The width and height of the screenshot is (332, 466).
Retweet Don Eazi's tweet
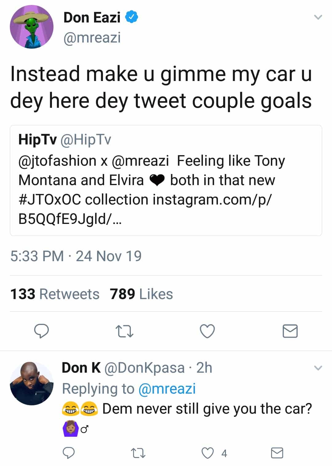[x=124, y=331]
